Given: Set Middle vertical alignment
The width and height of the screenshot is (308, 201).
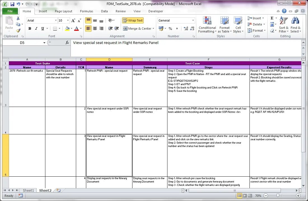Looking at the screenshot, I should click(x=95, y=20).
